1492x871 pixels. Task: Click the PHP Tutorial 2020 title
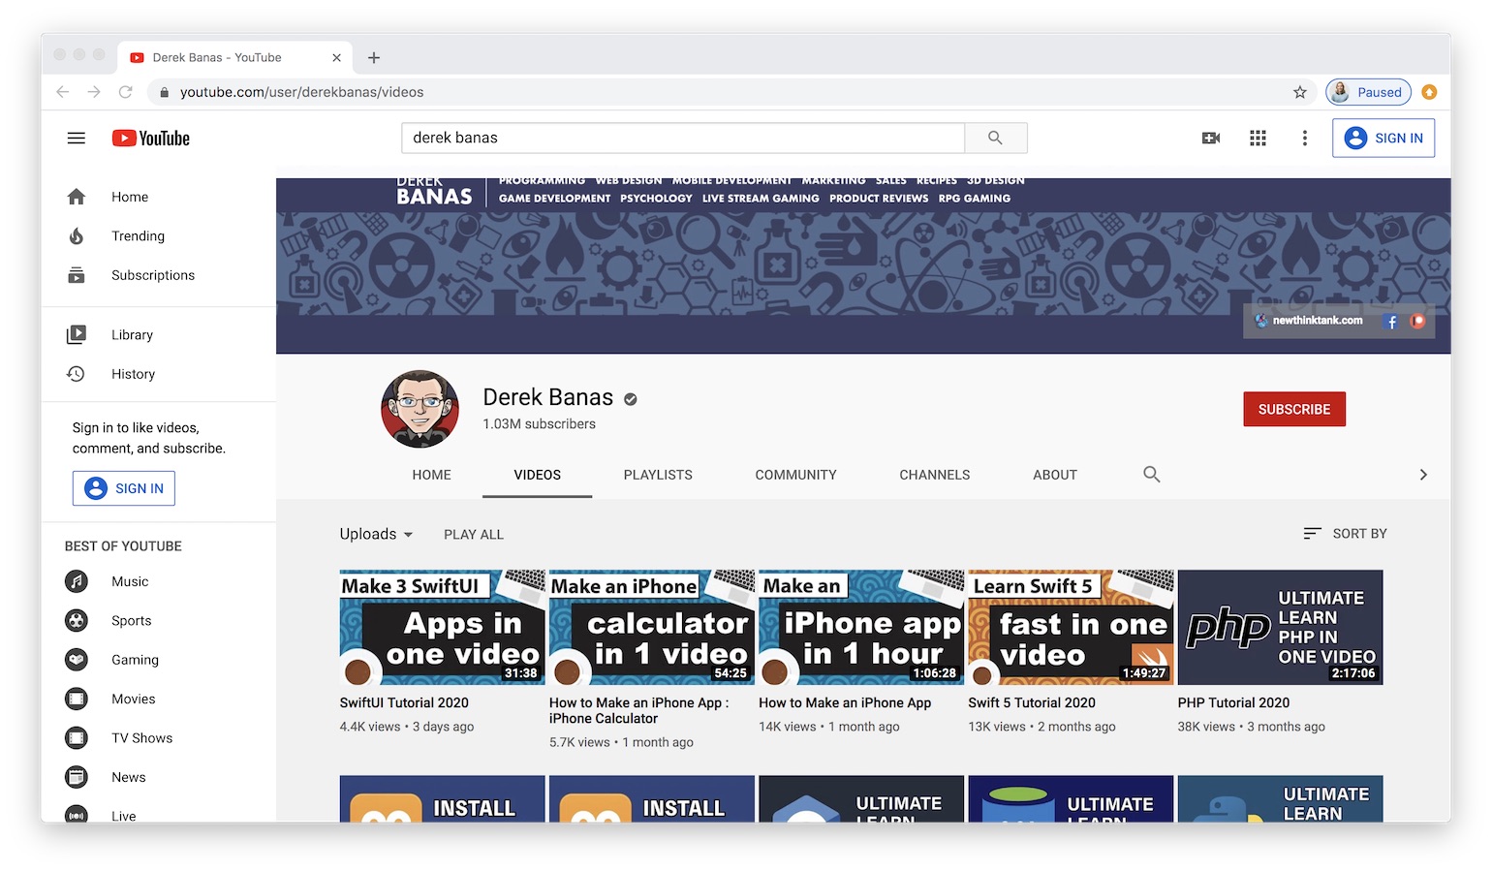[x=1233, y=702]
